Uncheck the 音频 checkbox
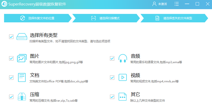This screenshot has height=106, width=212. pyautogui.click(x=112, y=58)
